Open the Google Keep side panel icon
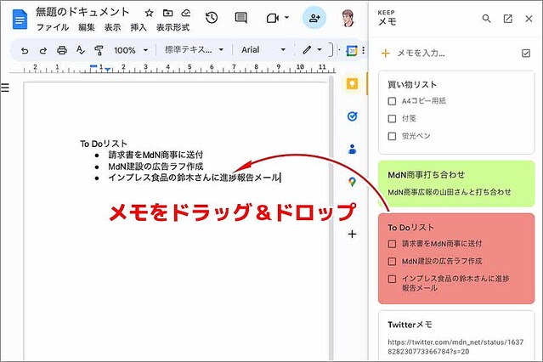This screenshot has width=543, height=362. click(352, 83)
